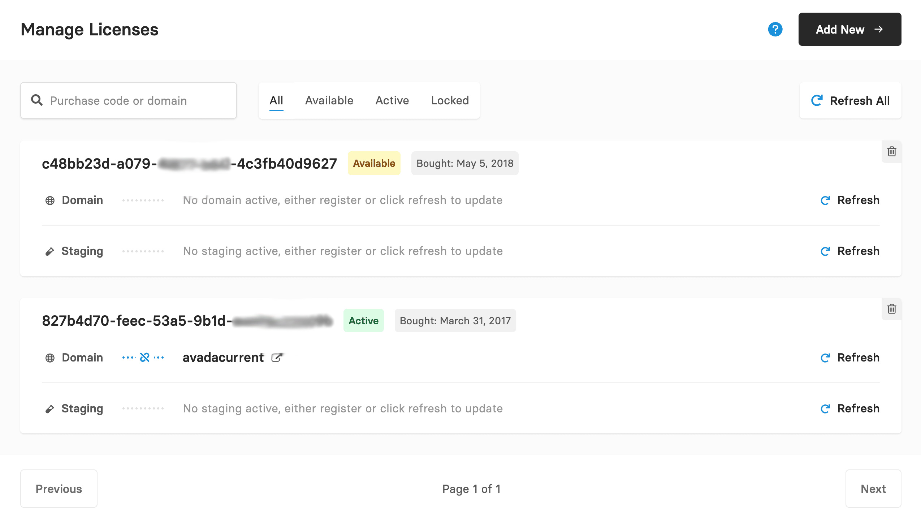Refresh Staging for the c48bb23d license

click(850, 251)
